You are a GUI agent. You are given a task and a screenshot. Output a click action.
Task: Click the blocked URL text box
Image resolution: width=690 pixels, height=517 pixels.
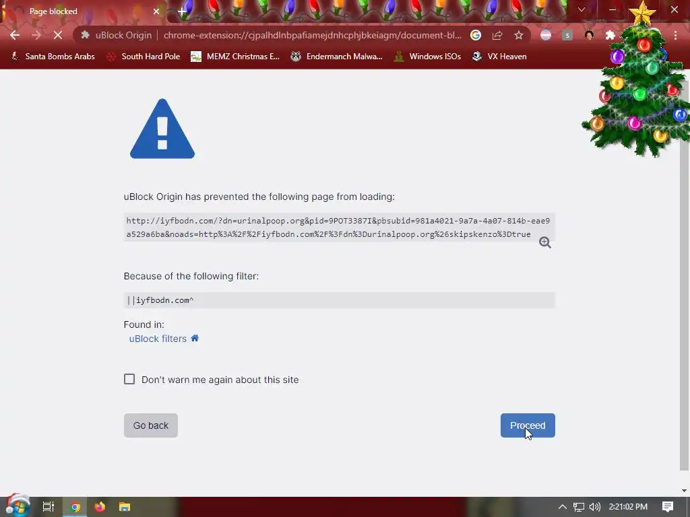point(340,228)
